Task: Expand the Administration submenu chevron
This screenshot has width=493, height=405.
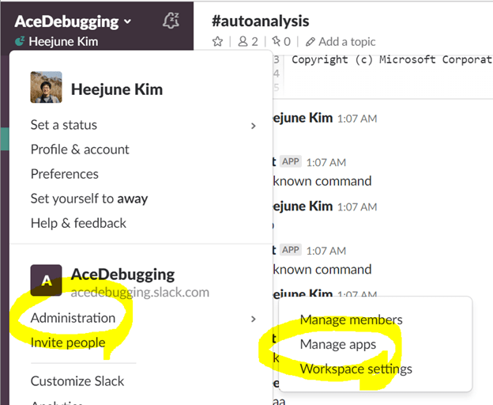Action: [253, 319]
